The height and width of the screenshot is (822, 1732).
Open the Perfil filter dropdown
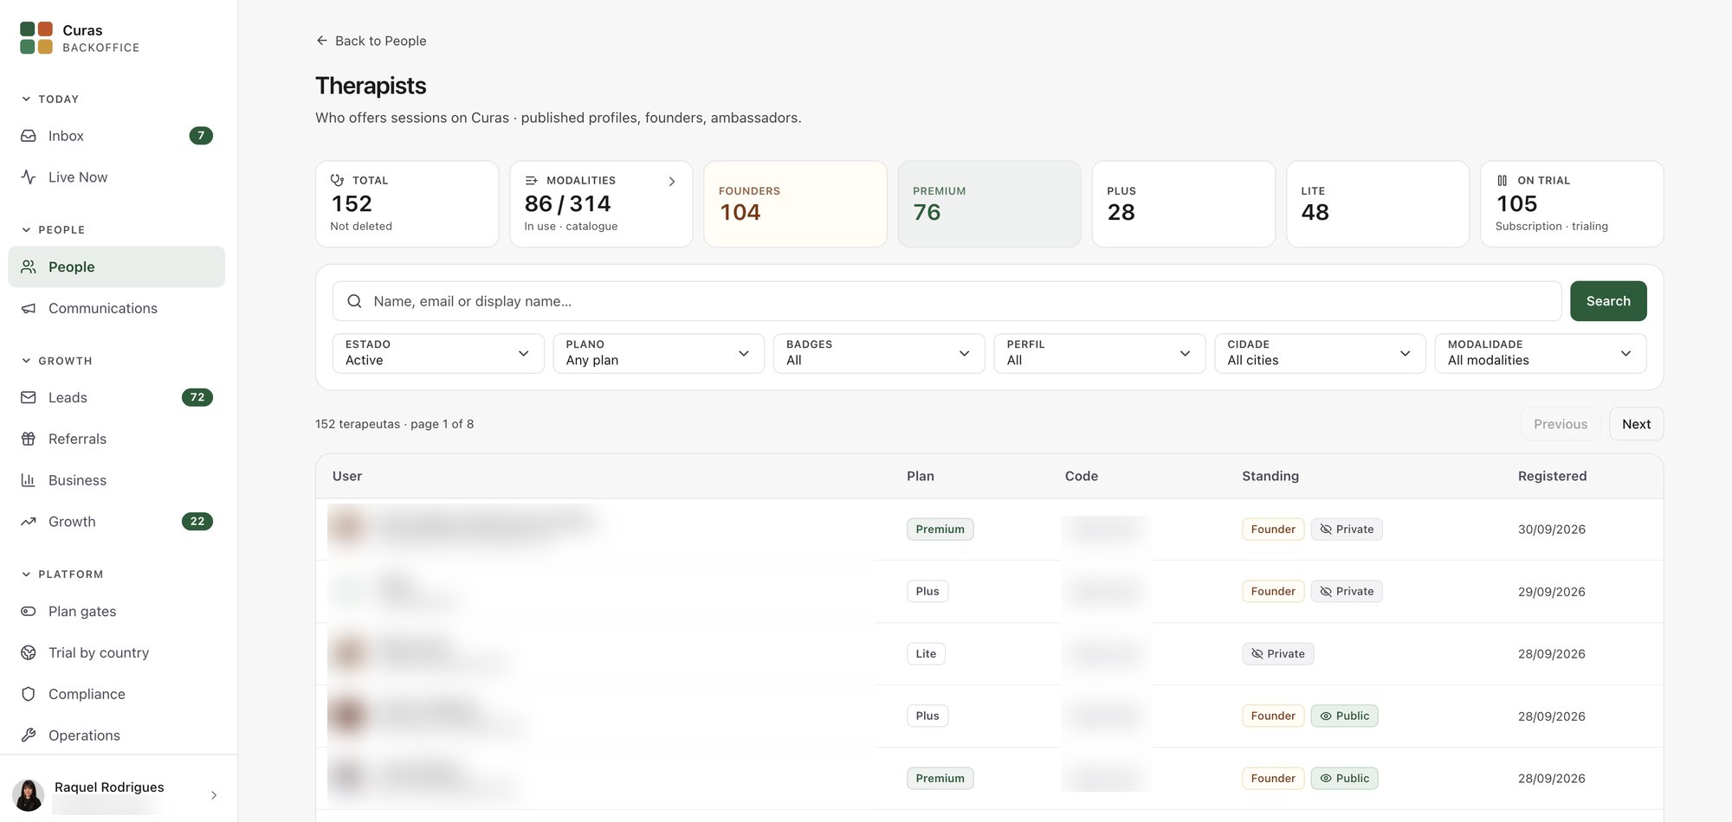(x=1100, y=354)
